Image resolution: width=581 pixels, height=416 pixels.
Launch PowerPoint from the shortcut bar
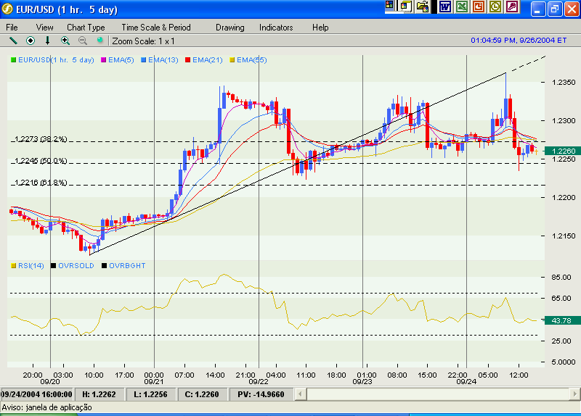[x=479, y=7]
